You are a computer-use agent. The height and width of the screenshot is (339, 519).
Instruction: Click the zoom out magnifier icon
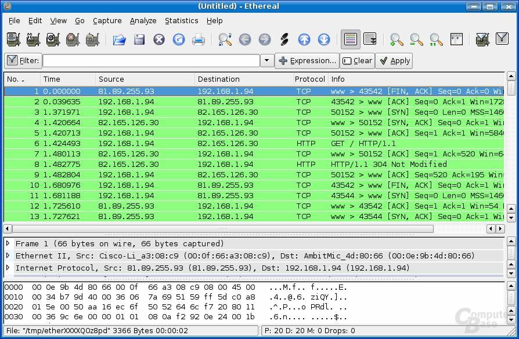(x=416, y=39)
